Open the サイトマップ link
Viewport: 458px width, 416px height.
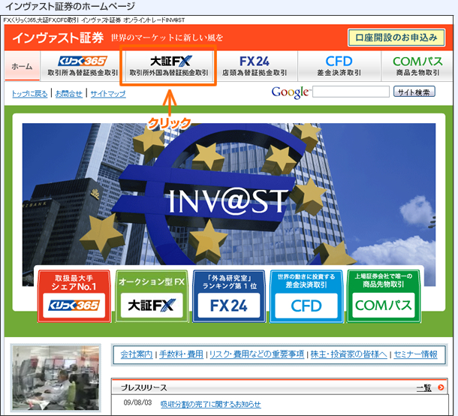(108, 94)
